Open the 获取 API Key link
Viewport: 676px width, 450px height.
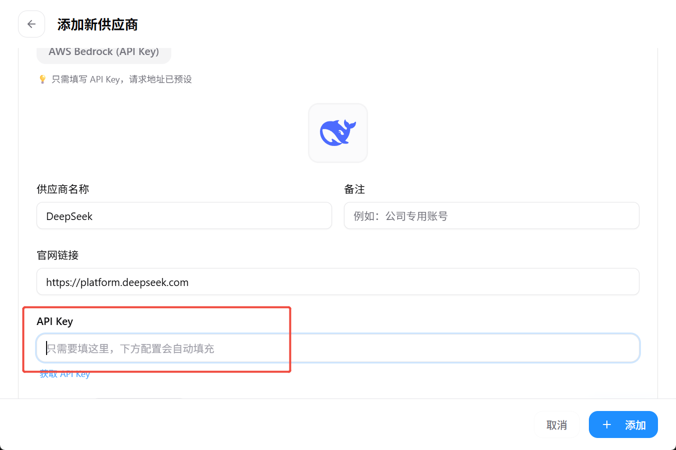tap(65, 374)
